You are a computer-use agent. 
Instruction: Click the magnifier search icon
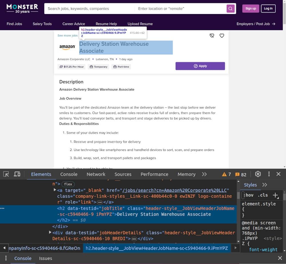[x=231, y=9]
